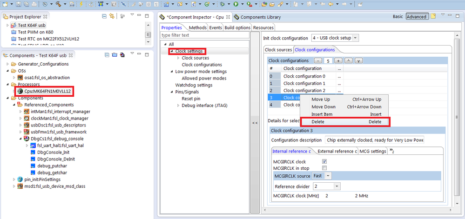This screenshot has width=465, height=219.
Task: Click the green Run icon
Action: 236,4
